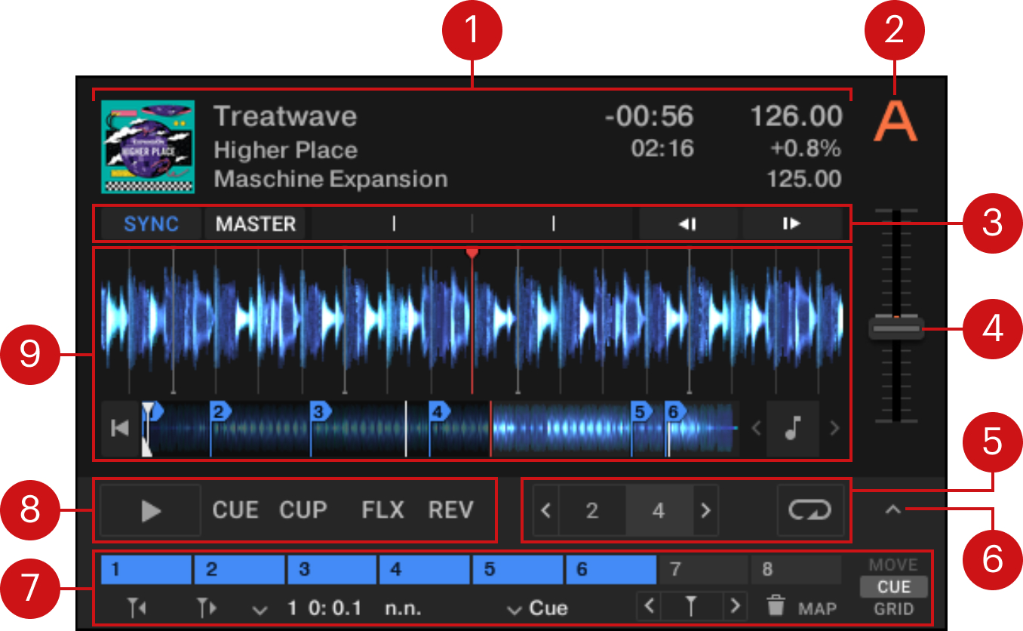The image size is (1023, 631).
Task: Toggle SYNC on Deck A
Action: (x=151, y=224)
